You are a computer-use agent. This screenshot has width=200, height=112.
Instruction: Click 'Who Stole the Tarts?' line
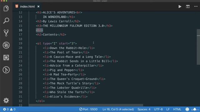tap(68, 92)
